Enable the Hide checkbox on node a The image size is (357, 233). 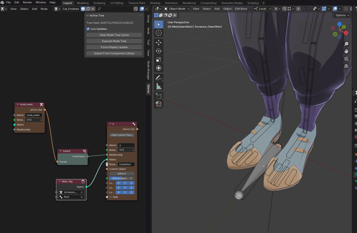111,197
